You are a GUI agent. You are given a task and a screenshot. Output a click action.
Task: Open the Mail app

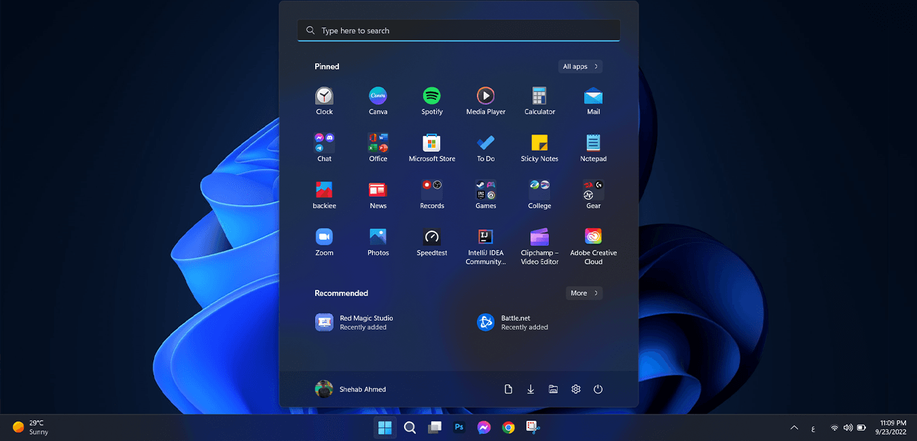(594, 101)
